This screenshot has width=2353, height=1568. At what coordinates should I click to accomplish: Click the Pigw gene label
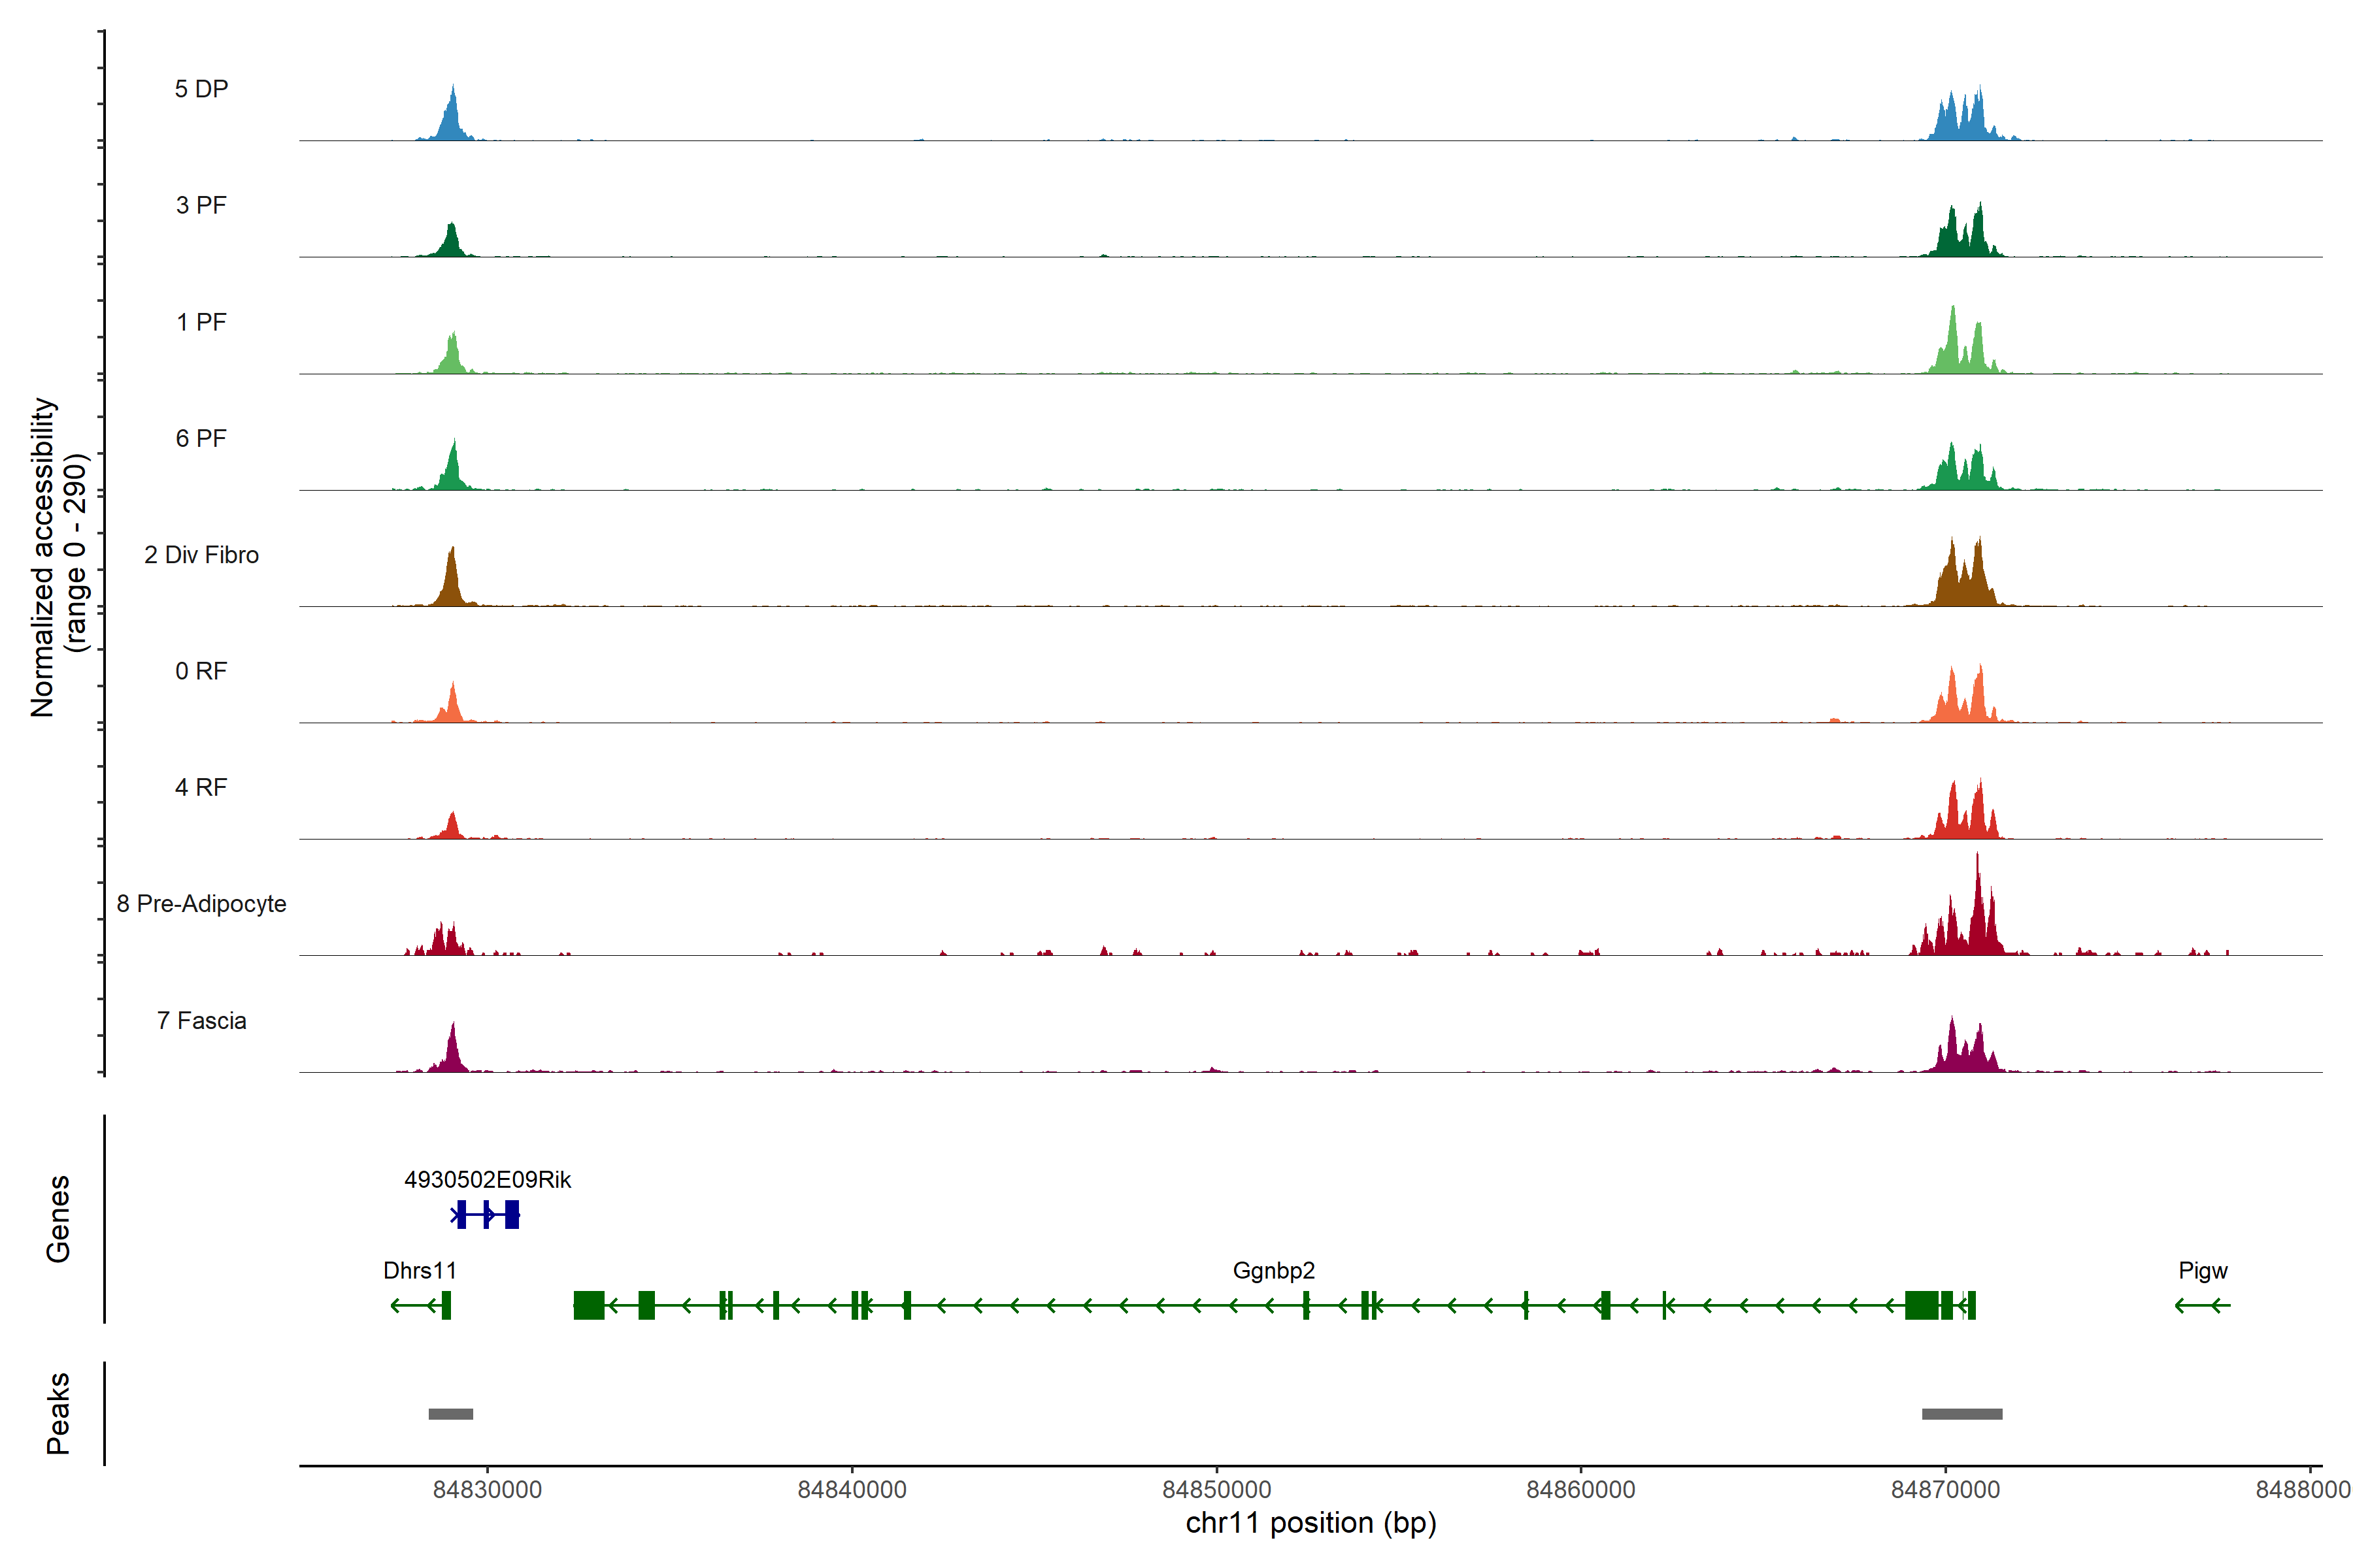tap(2203, 1271)
